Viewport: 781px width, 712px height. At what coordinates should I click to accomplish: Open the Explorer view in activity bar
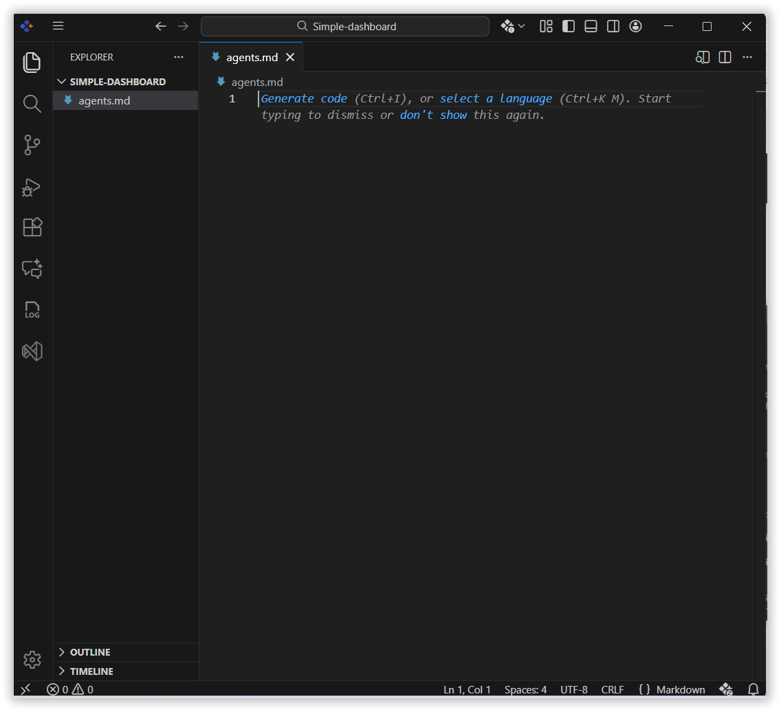[32, 63]
